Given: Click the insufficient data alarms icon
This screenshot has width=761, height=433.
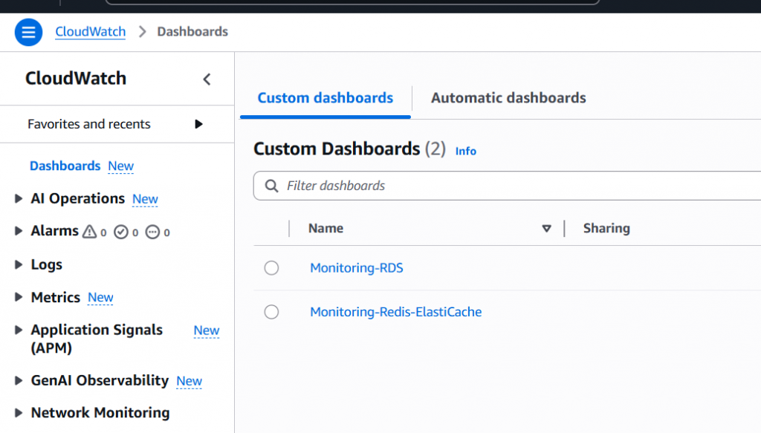Looking at the screenshot, I should [x=153, y=232].
